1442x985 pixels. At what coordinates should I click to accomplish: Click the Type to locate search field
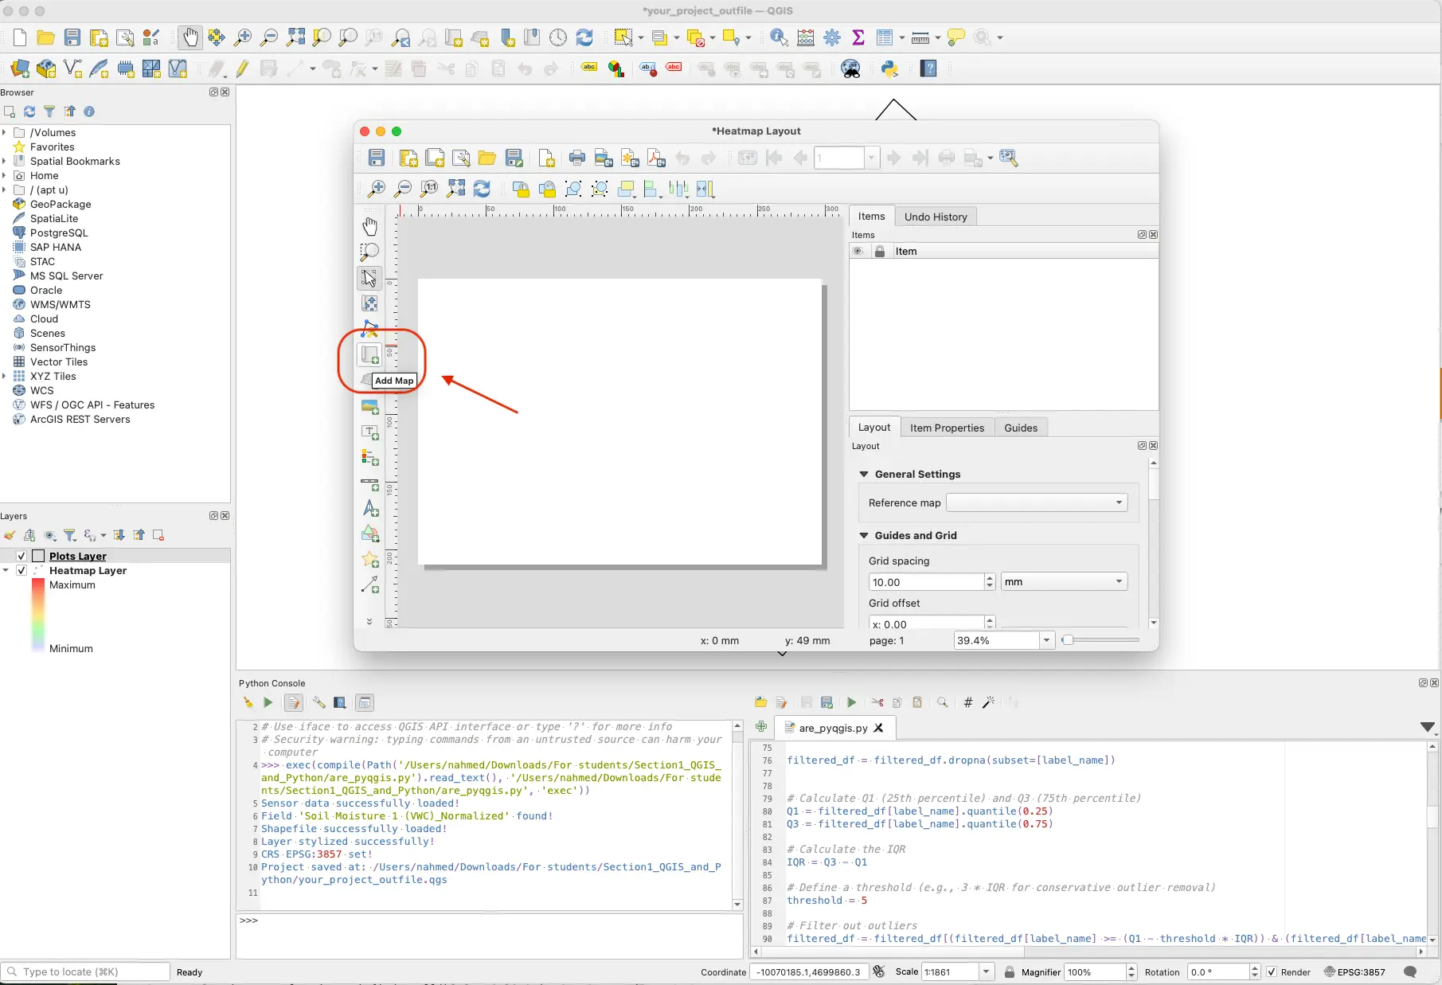tap(85, 972)
